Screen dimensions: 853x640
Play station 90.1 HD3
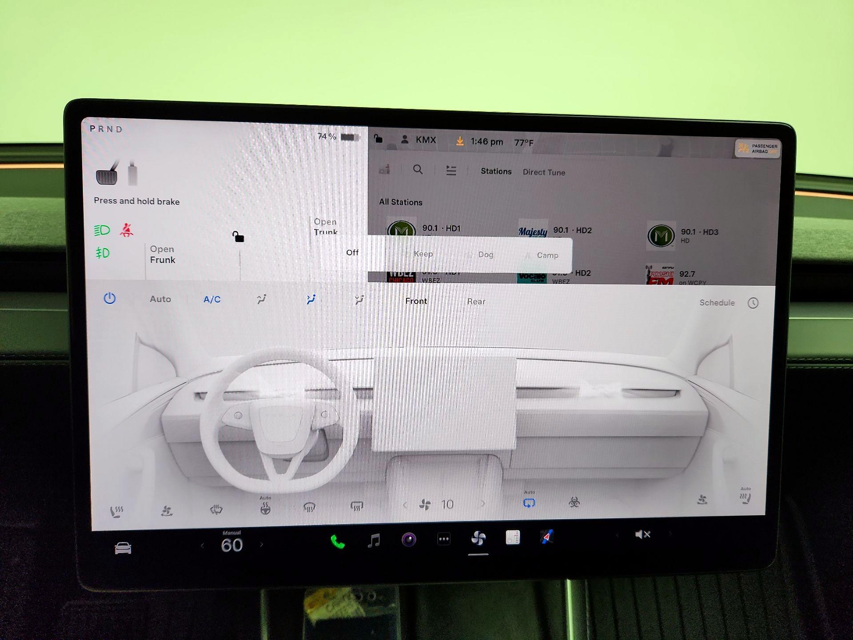tap(683, 236)
